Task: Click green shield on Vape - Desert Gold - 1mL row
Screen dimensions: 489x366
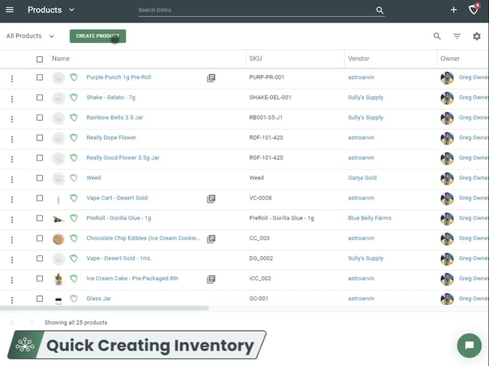Action: pyautogui.click(x=74, y=258)
